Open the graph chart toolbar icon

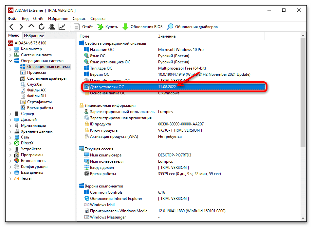coord(62,26)
